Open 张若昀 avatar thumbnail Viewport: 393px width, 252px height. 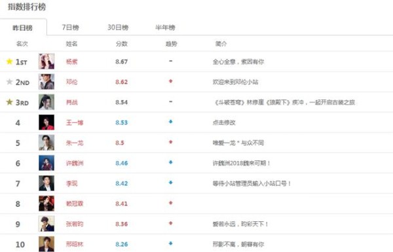point(47,224)
